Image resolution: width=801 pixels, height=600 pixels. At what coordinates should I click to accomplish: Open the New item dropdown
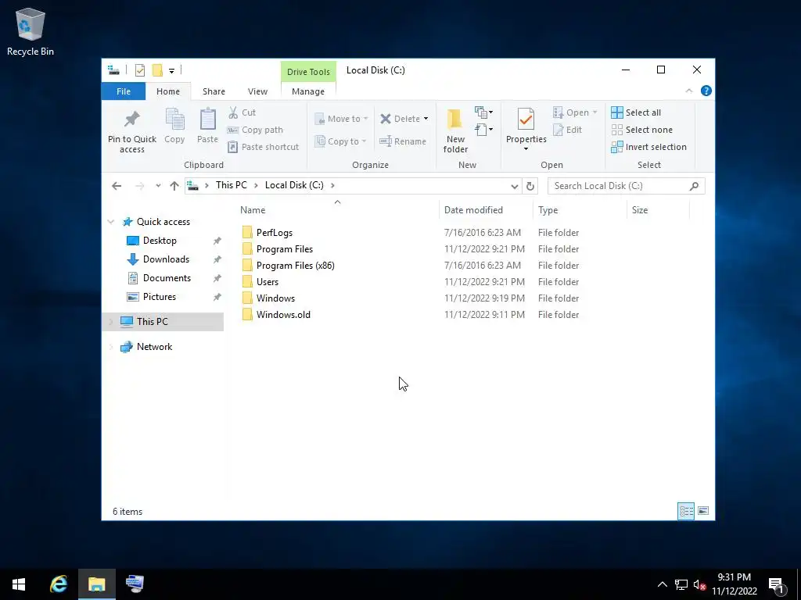coord(483,112)
